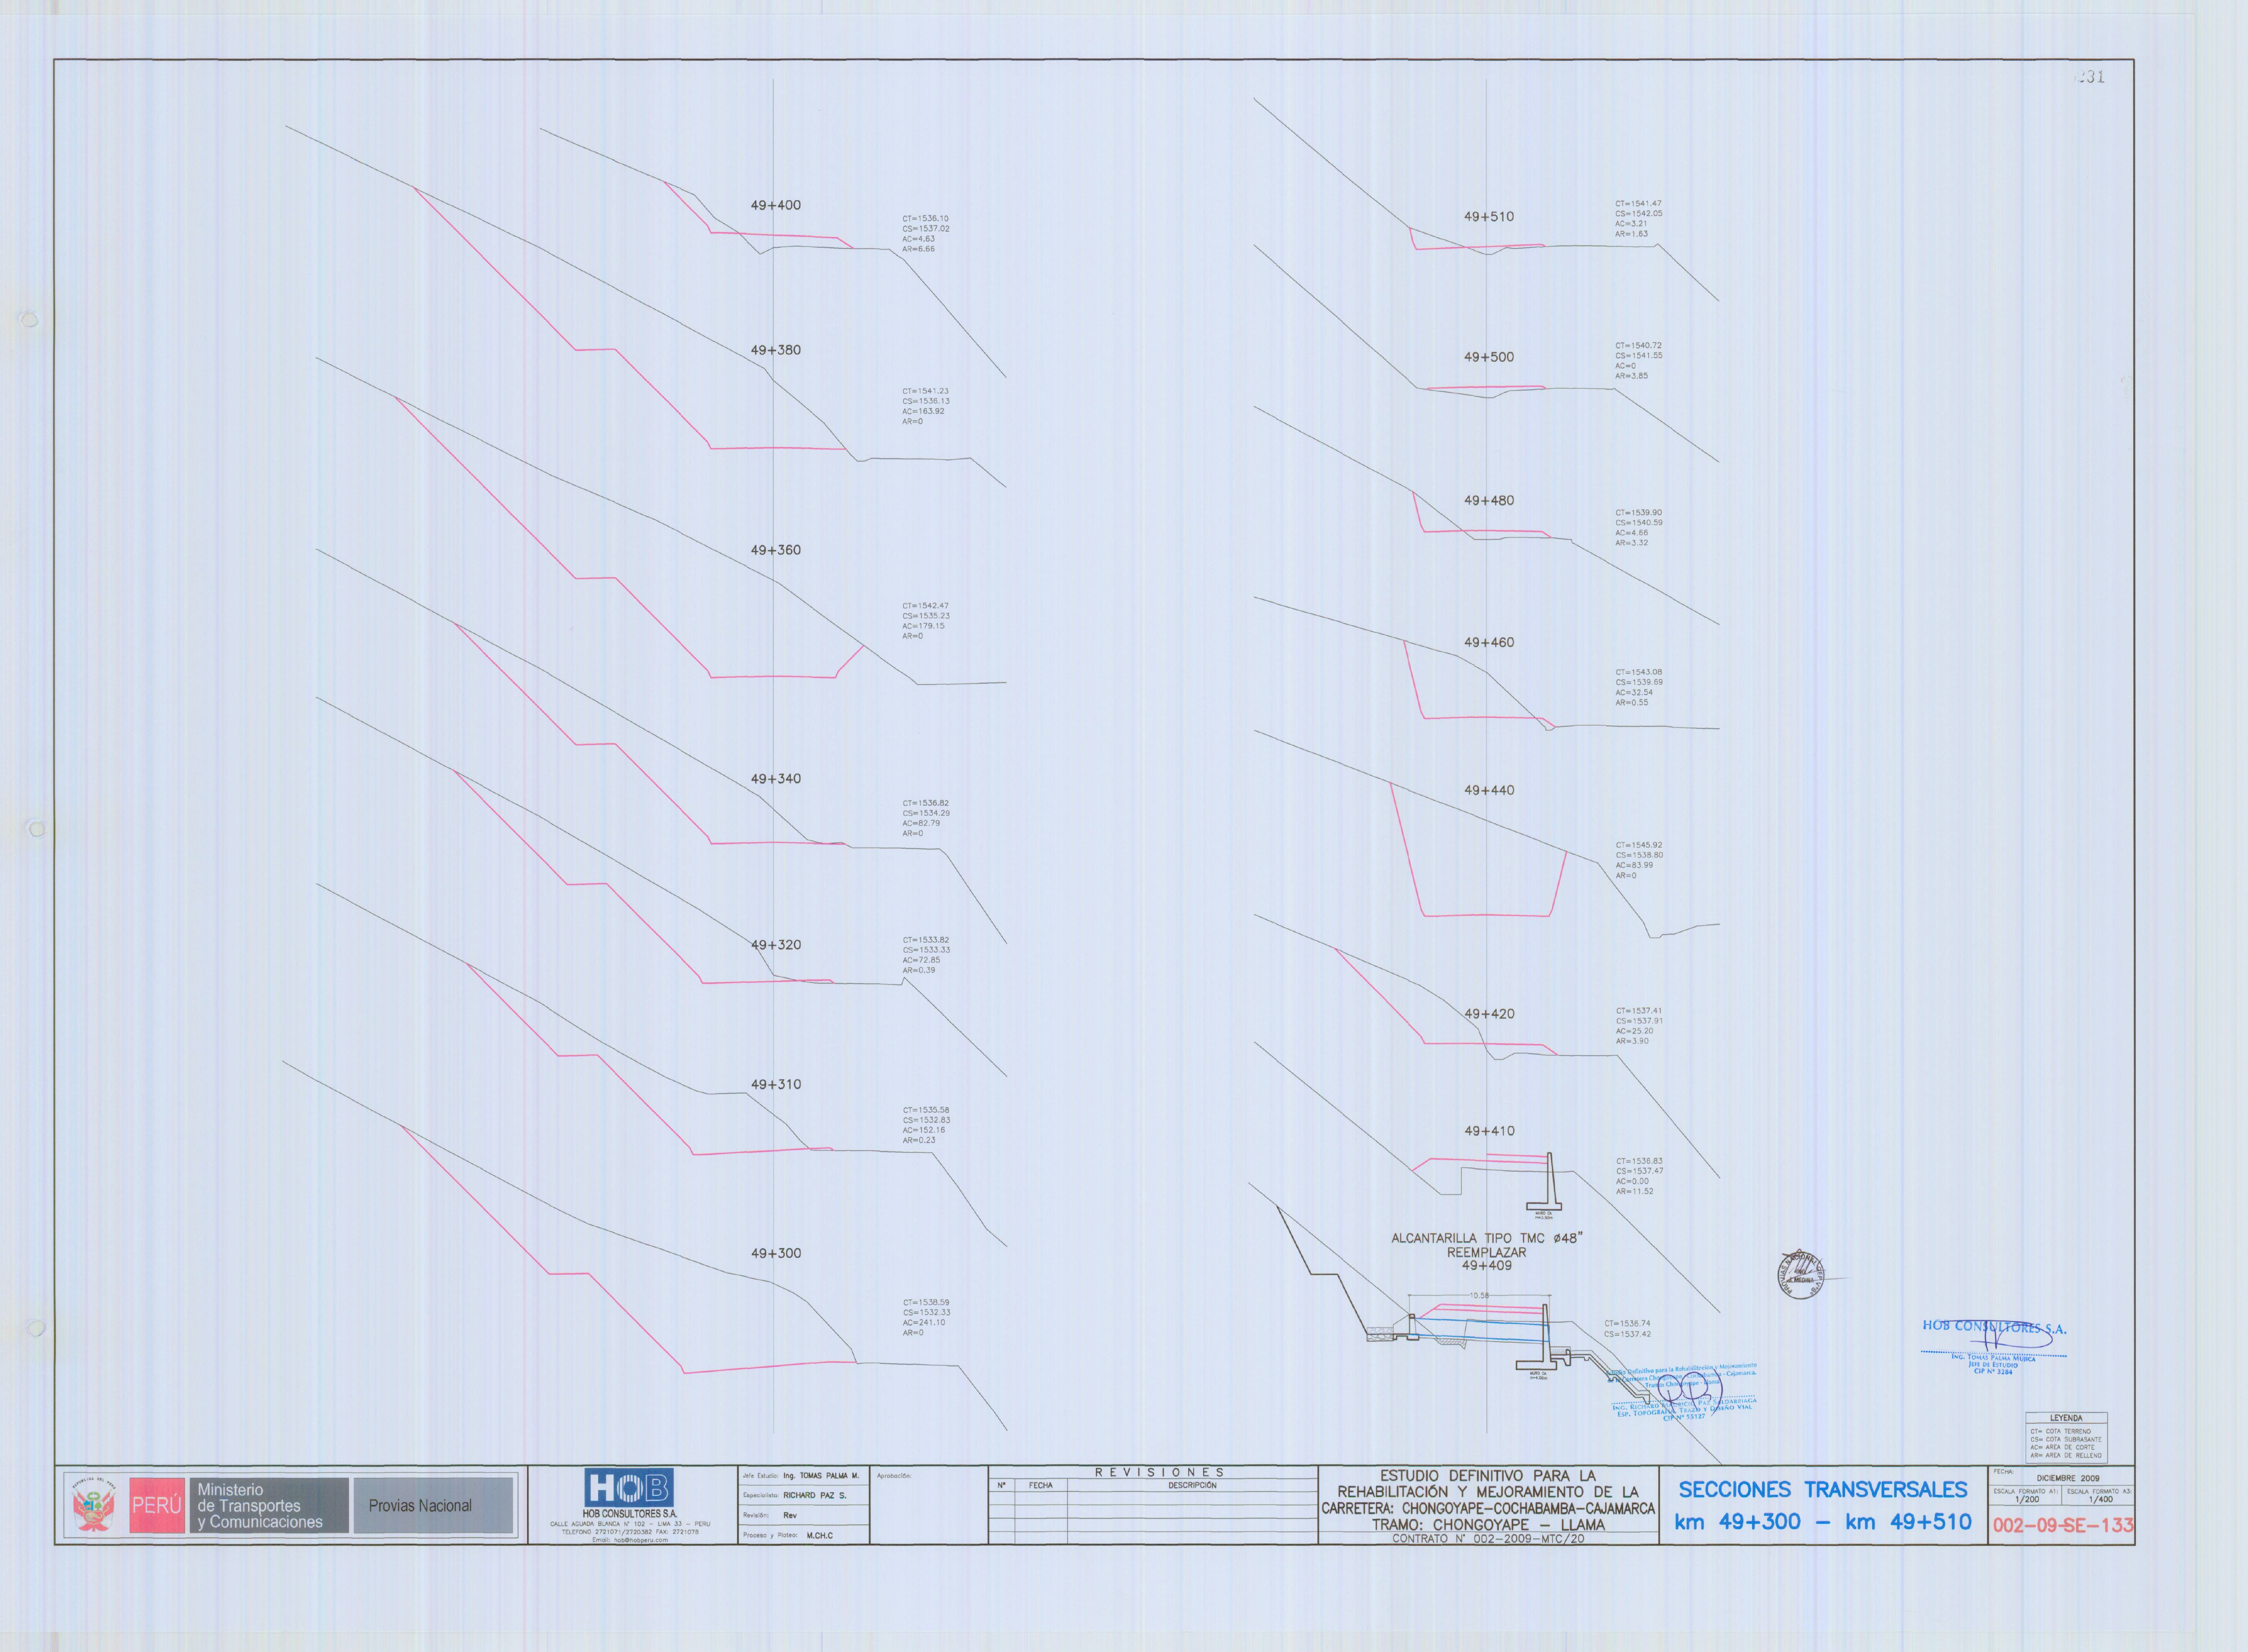2248x1652 pixels.
Task: Click the red PERÚ logo block
Action: 157,1505
